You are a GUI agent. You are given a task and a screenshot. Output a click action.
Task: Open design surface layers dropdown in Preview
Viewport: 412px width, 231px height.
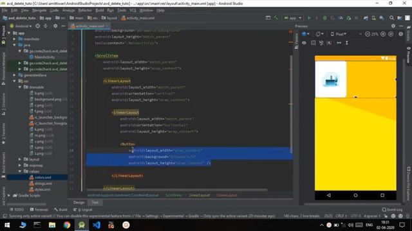pos(306,34)
